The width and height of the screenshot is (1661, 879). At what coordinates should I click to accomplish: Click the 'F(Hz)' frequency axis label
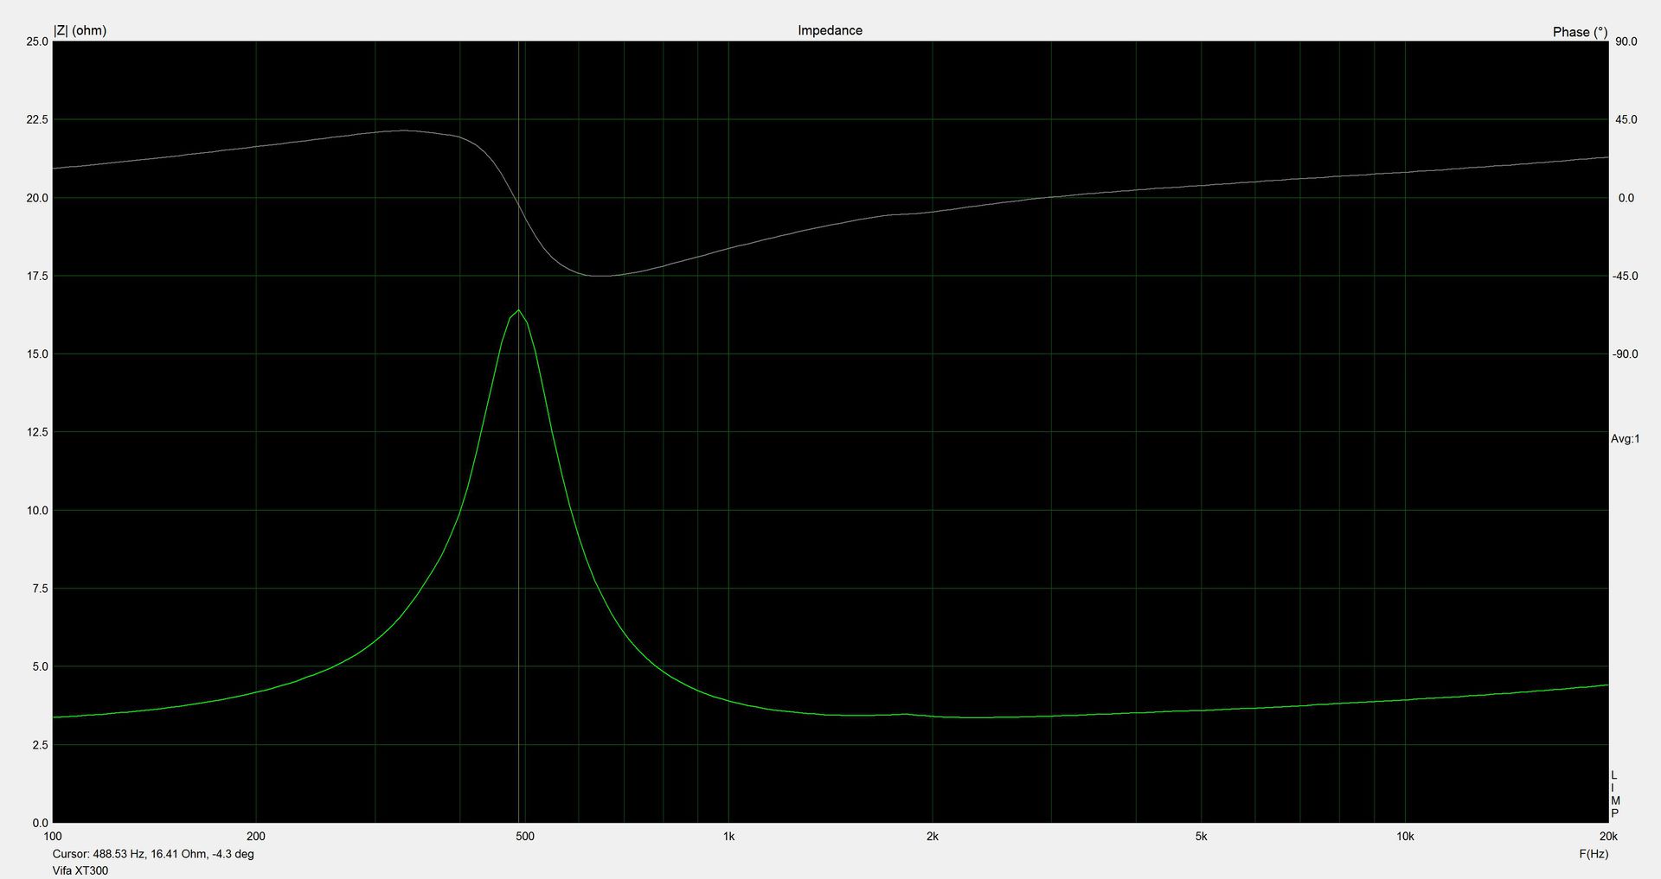1594,854
